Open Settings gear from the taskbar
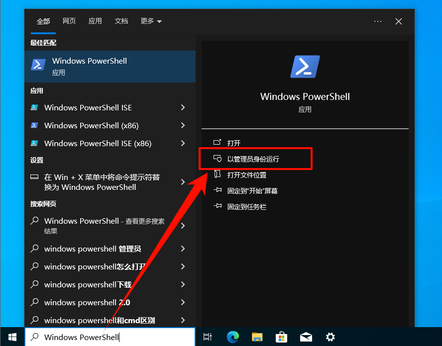The height and width of the screenshot is (346, 442). [330, 337]
